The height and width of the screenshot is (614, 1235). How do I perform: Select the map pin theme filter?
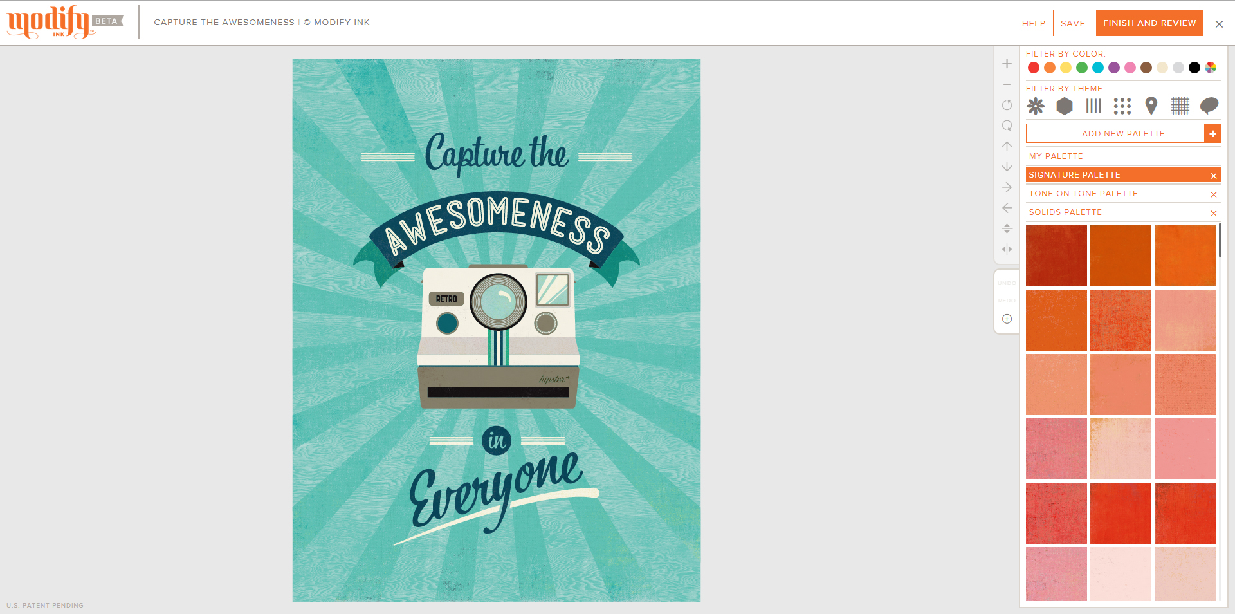1151,106
